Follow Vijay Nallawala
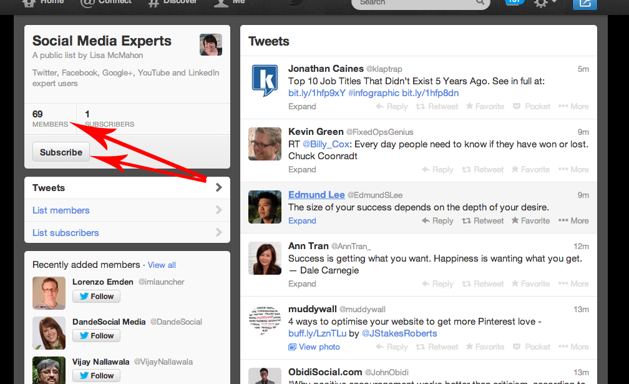The width and height of the screenshot is (629, 384). pyautogui.click(x=96, y=376)
